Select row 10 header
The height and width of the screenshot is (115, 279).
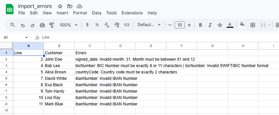[6, 110]
